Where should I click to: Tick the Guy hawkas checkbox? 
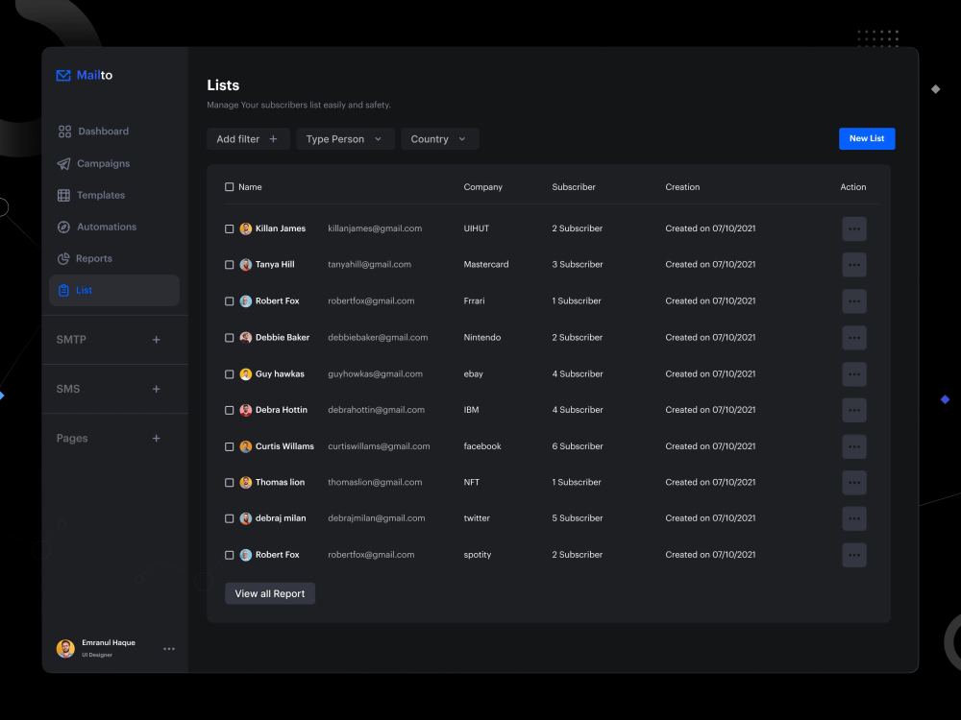coord(230,374)
